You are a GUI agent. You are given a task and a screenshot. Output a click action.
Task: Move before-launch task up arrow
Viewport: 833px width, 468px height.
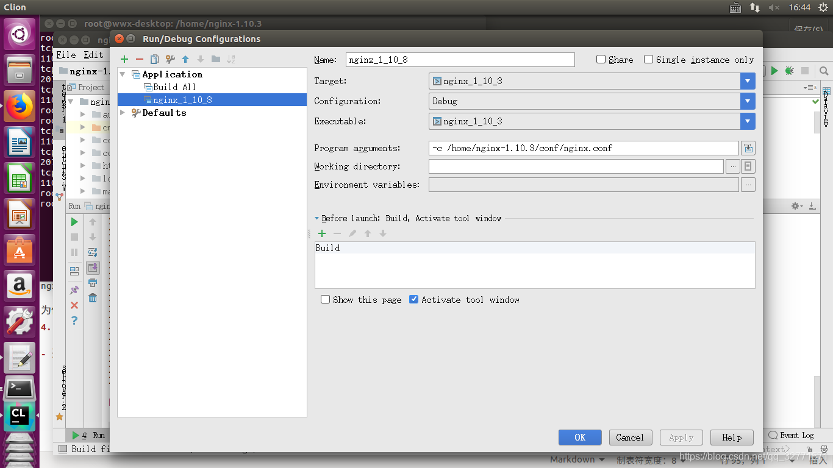point(368,233)
